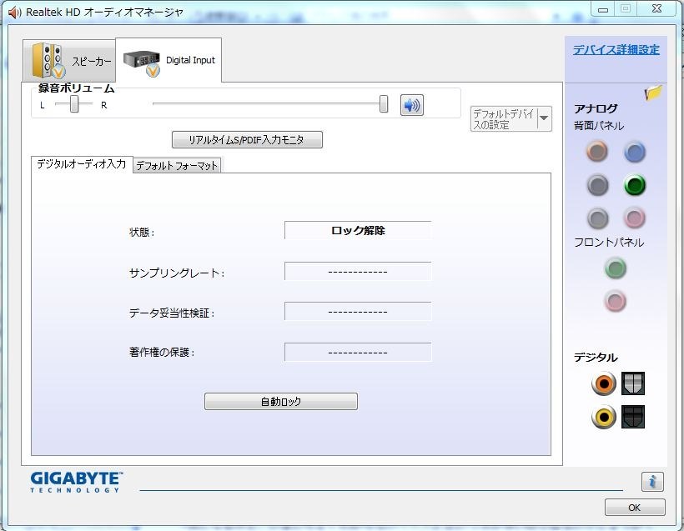The height and width of the screenshot is (531, 684).
Task: Click the アナログ heading text
Action: pos(596,108)
